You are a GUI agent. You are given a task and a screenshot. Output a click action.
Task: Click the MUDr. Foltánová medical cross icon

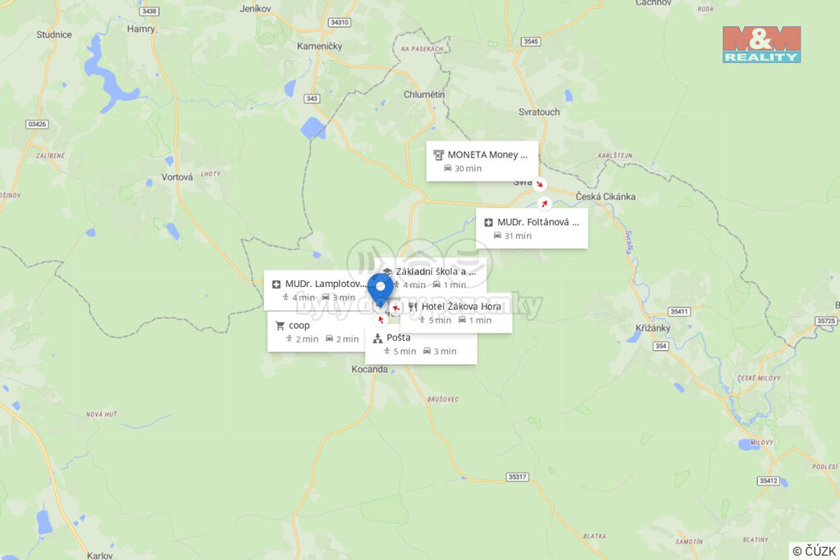tap(488, 222)
